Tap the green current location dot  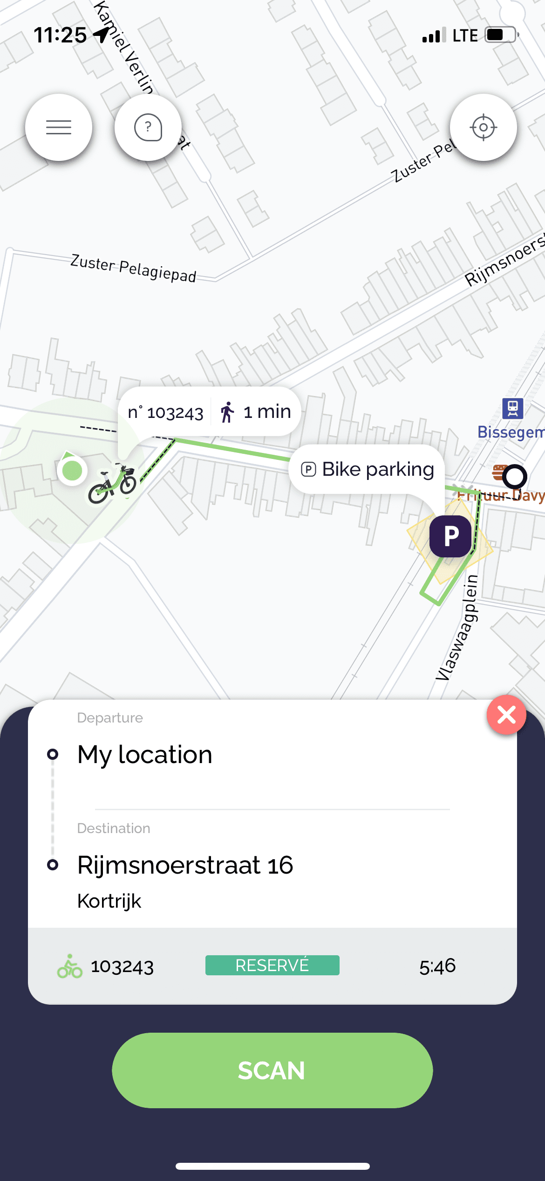(72, 470)
